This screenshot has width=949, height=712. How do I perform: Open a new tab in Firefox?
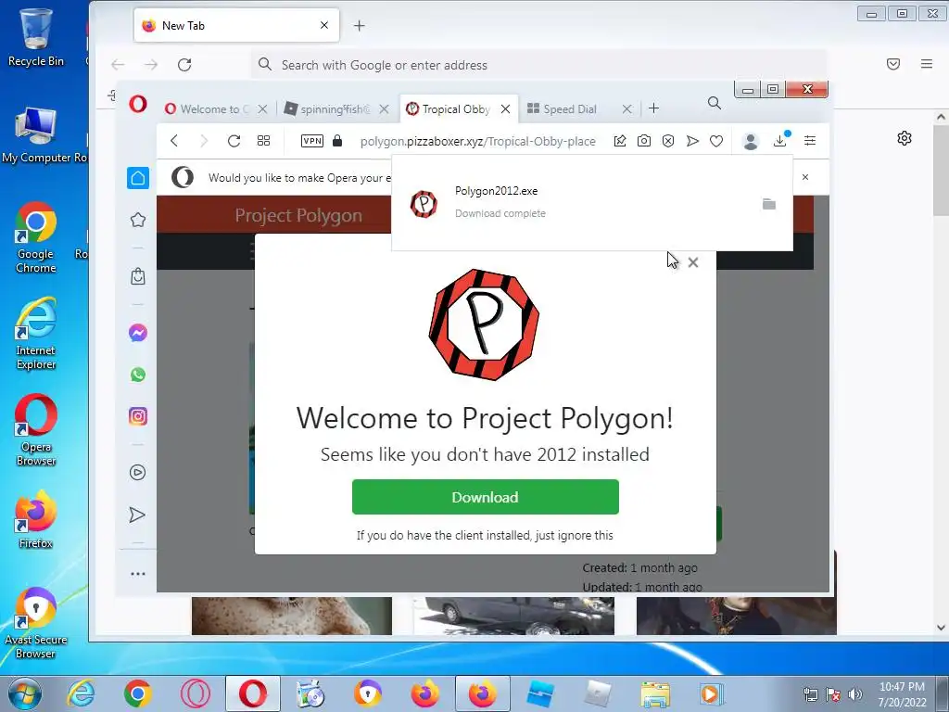(x=360, y=25)
